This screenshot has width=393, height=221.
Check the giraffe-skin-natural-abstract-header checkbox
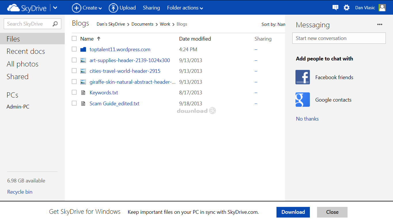point(74,82)
